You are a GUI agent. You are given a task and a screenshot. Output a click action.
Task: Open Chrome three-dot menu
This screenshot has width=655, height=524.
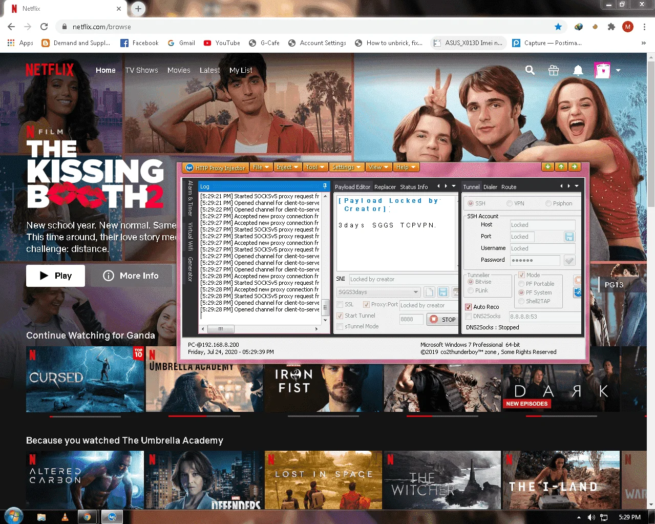[644, 27]
